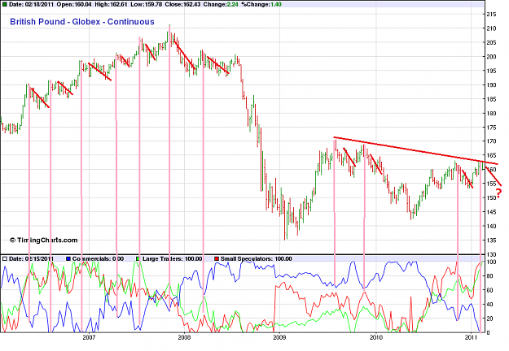Click the 175 price axis label
The width and height of the screenshot is (509, 351).
[491, 128]
